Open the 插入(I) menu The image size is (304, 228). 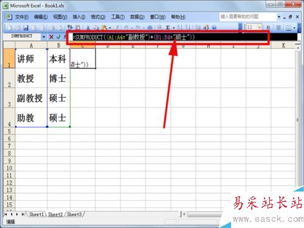(x=79, y=17)
